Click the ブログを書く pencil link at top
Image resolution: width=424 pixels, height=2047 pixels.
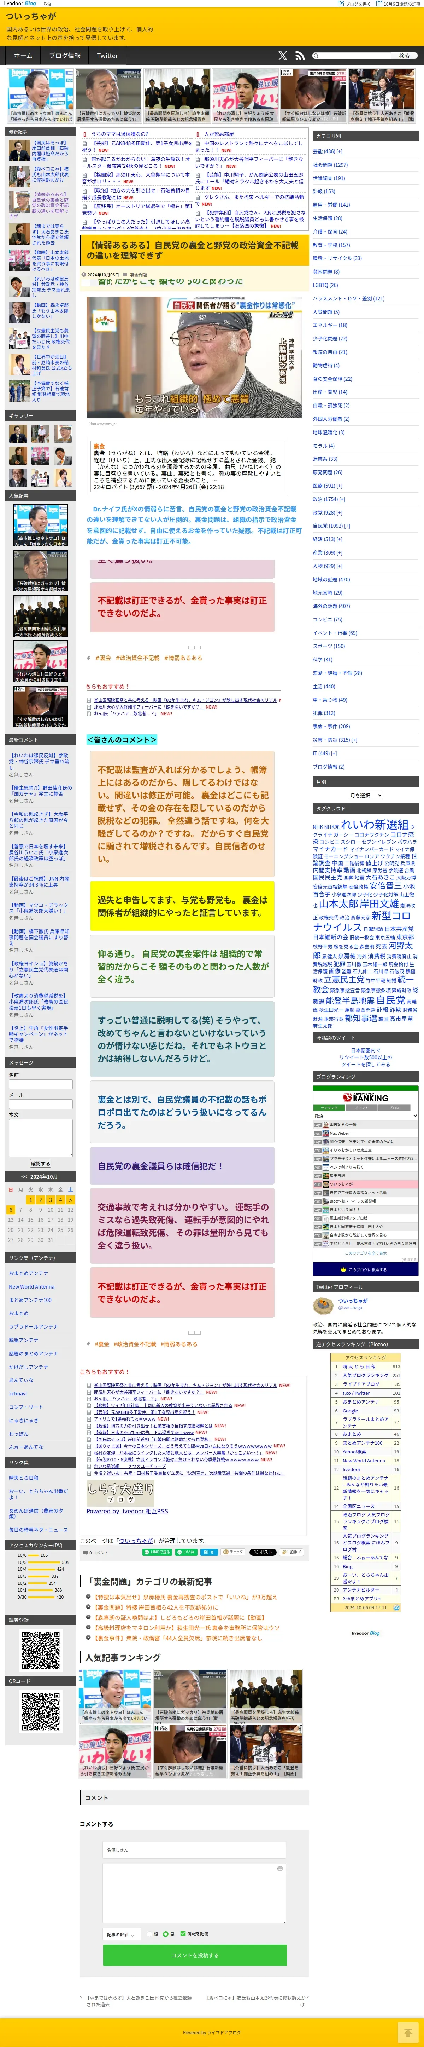pyautogui.click(x=354, y=3)
